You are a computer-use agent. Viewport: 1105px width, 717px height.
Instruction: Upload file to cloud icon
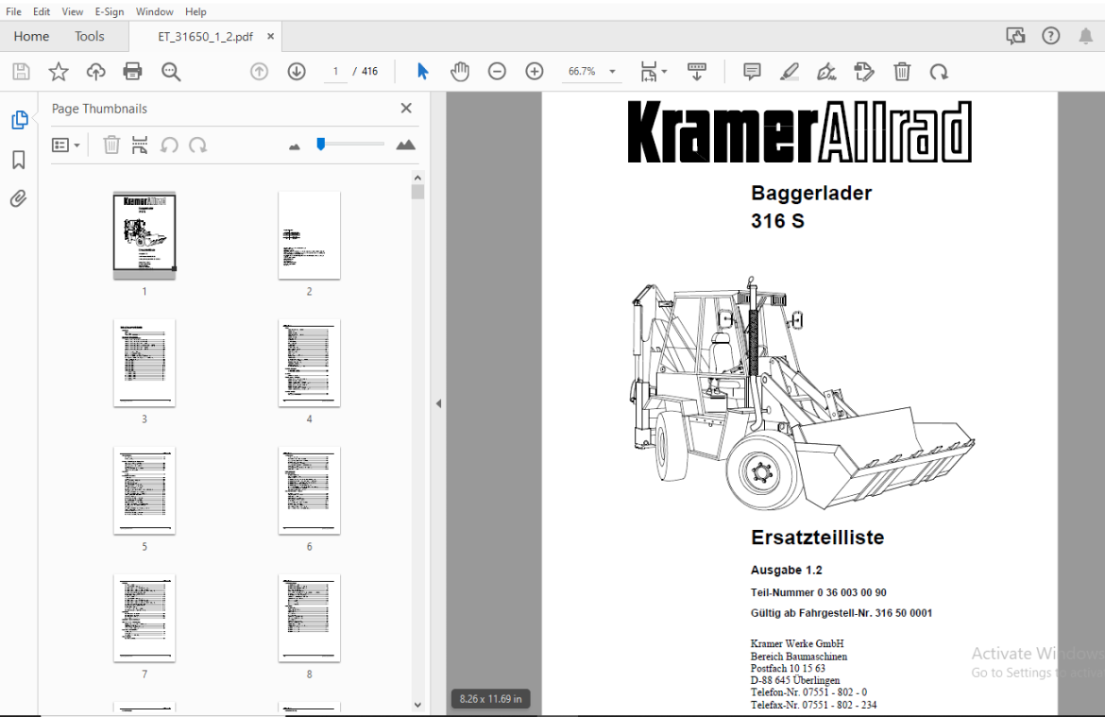(x=95, y=71)
